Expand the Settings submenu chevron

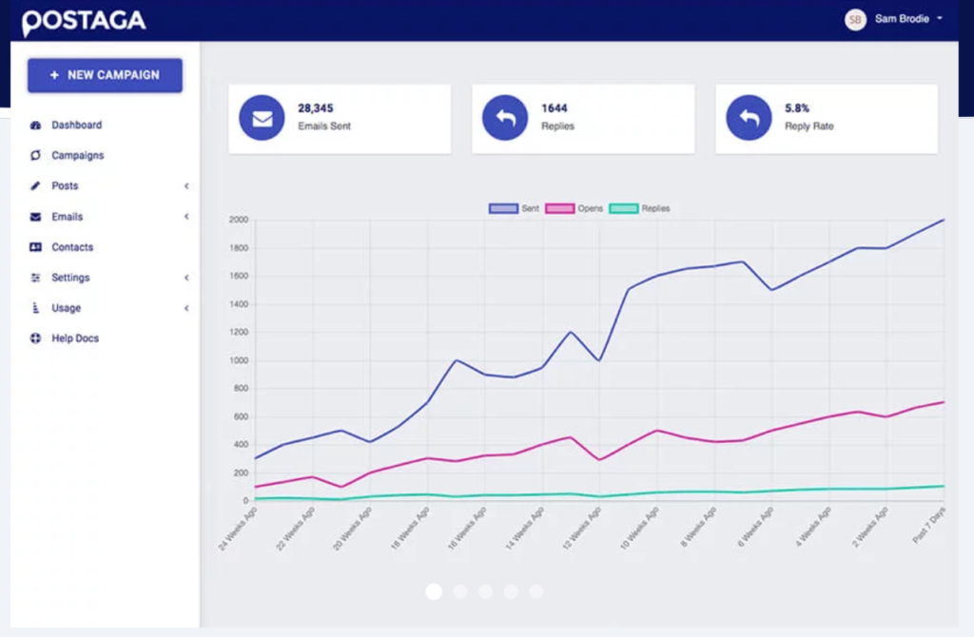click(186, 278)
